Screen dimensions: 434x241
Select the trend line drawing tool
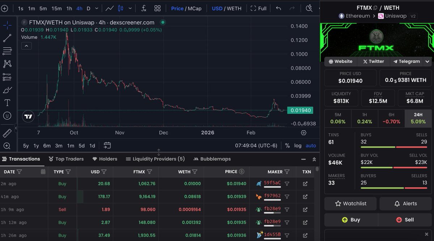(x=7, y=38)
